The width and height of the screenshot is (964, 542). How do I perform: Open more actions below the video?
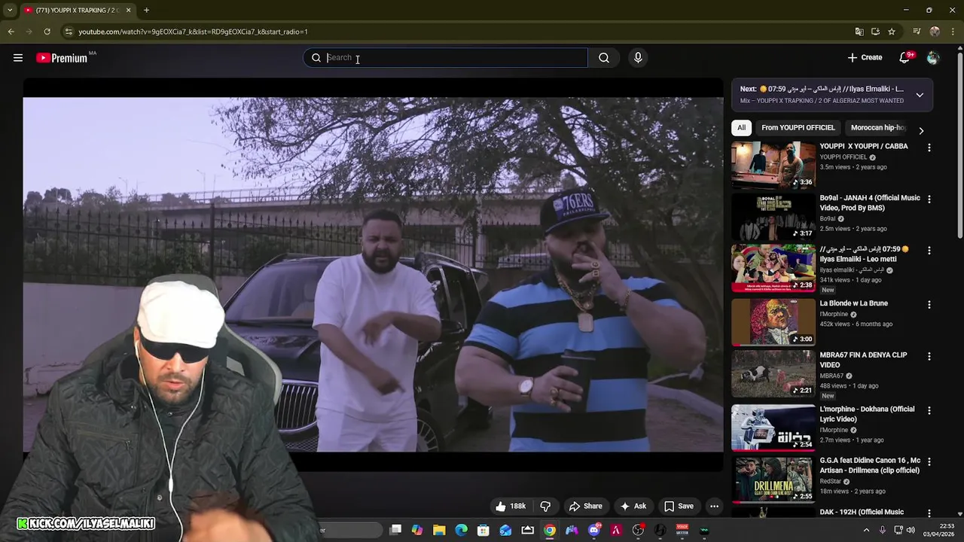click(x=714, y=507)
